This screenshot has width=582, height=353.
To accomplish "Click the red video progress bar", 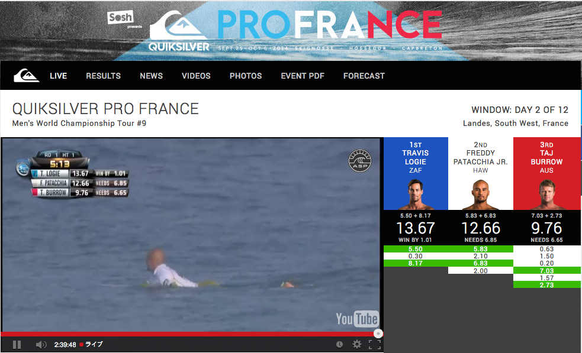I will [190, 333].
